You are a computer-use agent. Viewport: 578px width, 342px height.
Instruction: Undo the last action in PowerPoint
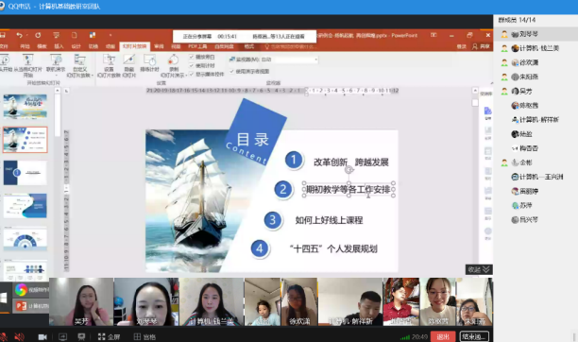pos(19,35)
